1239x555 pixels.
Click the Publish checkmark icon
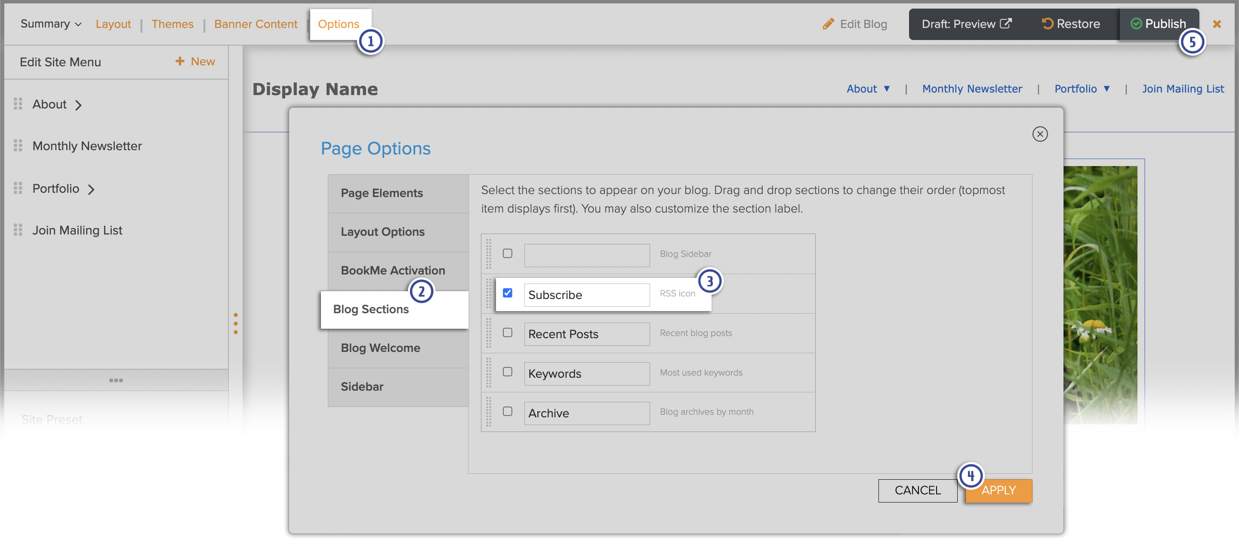(x=1136, y=24)
